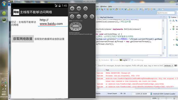
Task: Tap the emulator Search hardware button
Action: (92, 17)
